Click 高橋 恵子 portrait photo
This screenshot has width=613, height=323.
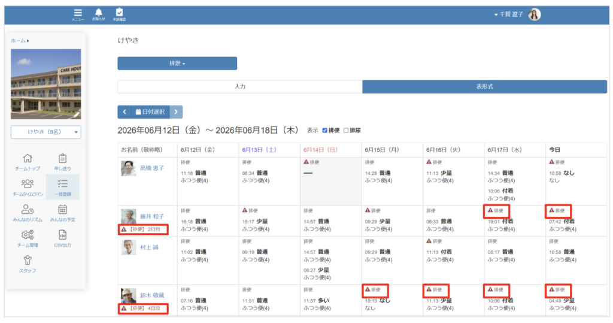pyautogui.click(x=128, y=168)
